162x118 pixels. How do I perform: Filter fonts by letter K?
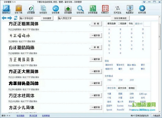132,37
